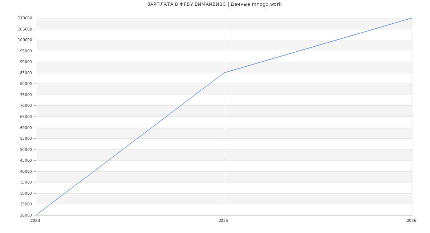This screenshot has height=233, width=430.
Task: Select the line data point at 2025
Action: (x=224, y=73)
